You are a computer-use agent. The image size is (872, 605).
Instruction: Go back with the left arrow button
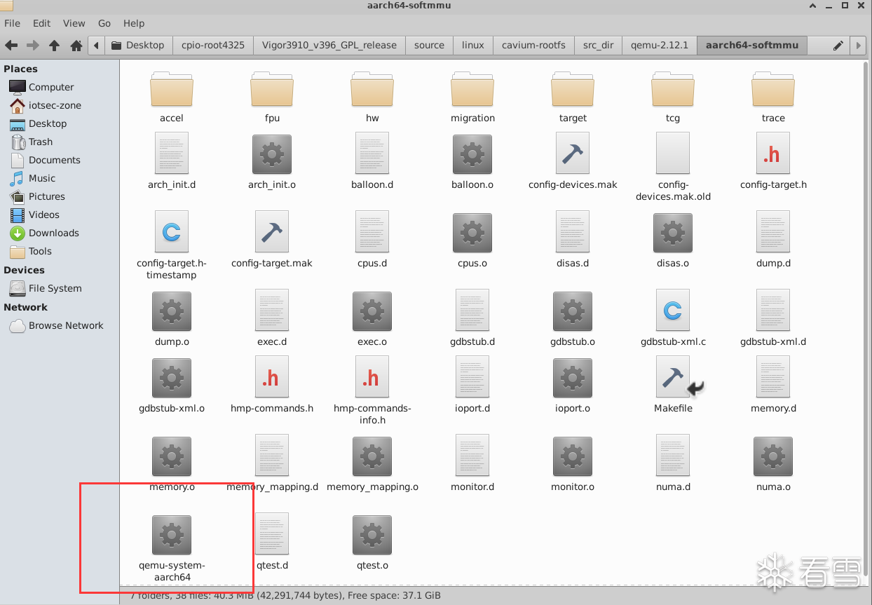11,46
